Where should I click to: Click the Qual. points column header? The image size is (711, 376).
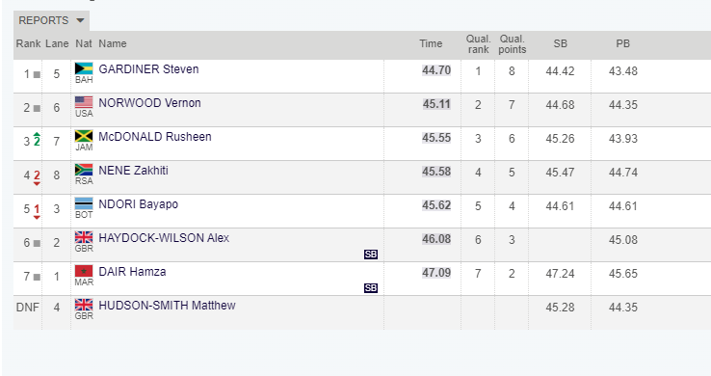pyautogui.click(x=512, y=44)
